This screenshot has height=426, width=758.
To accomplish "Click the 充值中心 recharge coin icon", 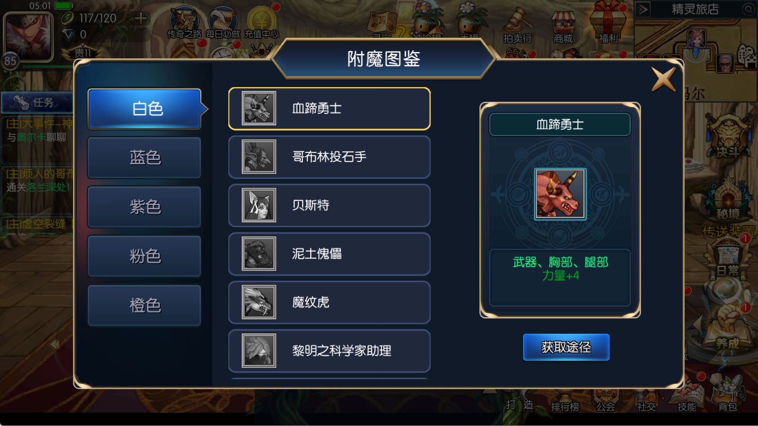I will coord(262,22).
